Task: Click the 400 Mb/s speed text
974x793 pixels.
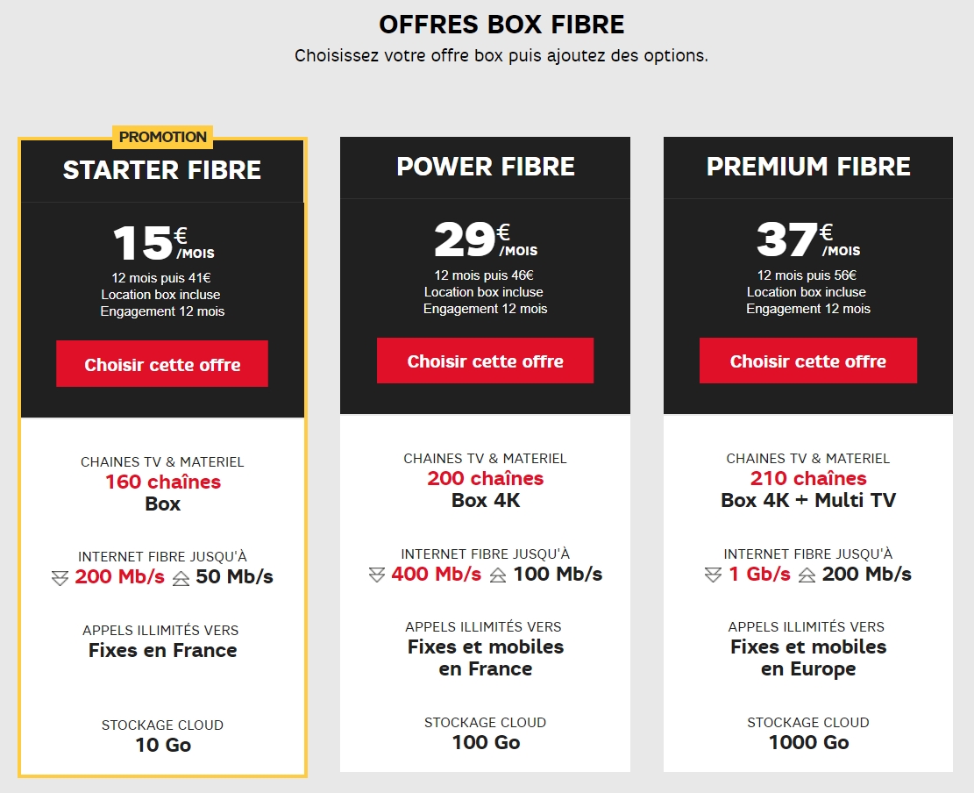Action: point(436,574)
